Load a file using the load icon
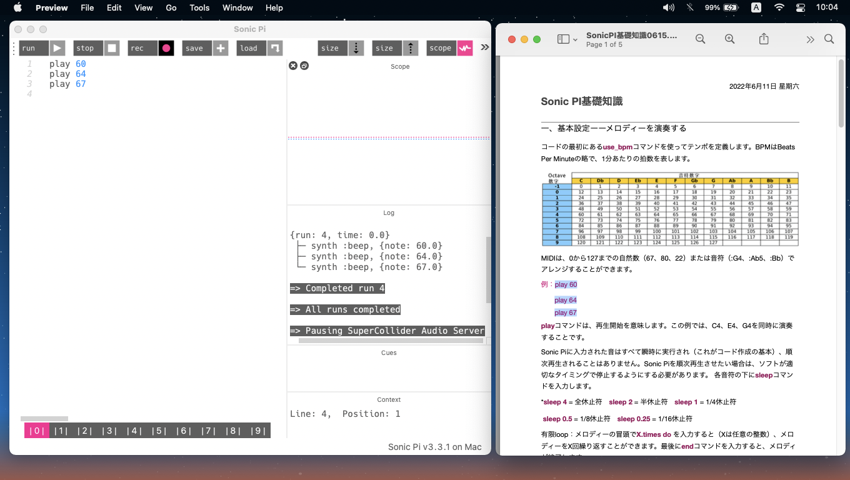 coord(274,48)
